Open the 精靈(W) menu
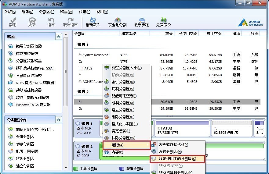This screenshot has width=269, height=174. [67, 12]
